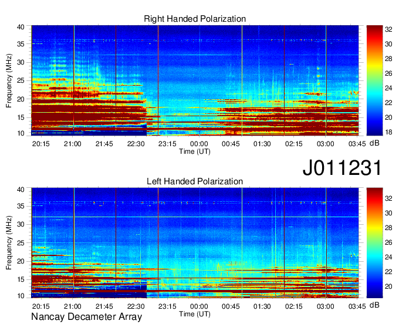
Task: Click Frequency (MHz) label of Left Handed plot
Action: (9, 243)
